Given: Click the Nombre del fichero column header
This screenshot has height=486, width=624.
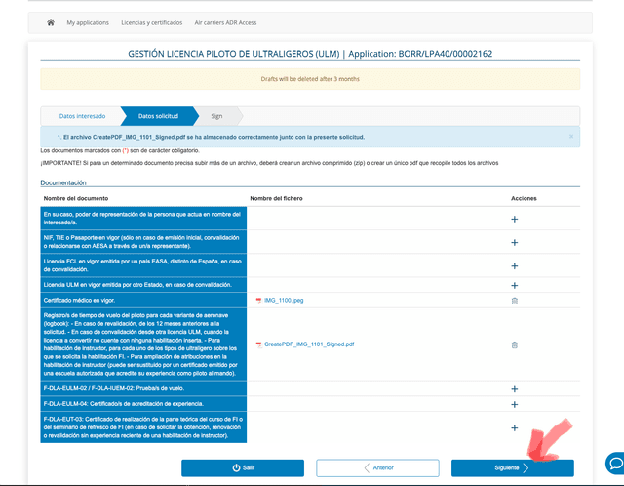Looking at the screenshot, I should (x=276, y=198).
